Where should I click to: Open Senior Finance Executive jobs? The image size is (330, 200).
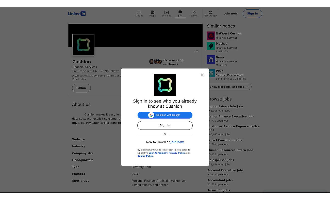tap(231, 116)
